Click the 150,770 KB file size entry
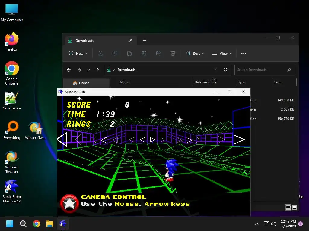Image resolution: width=309 pixels, height=231 pixels. (x=285, y=119)
